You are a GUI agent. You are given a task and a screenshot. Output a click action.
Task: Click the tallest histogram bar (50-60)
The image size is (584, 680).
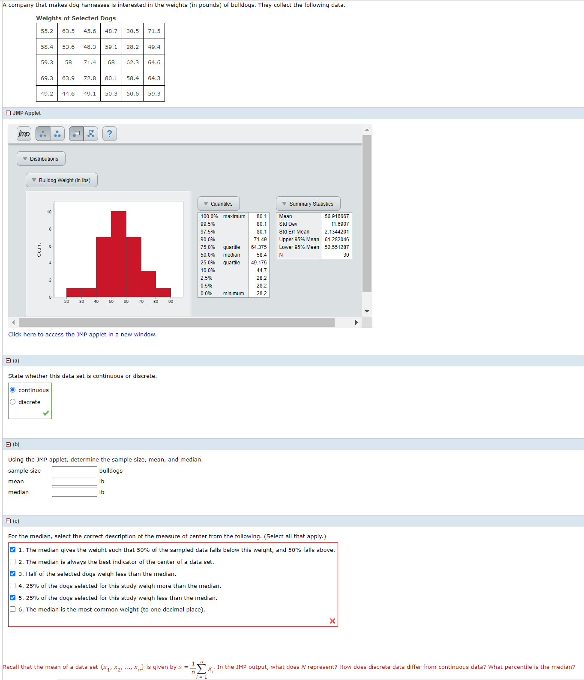[x=119, y=254]
